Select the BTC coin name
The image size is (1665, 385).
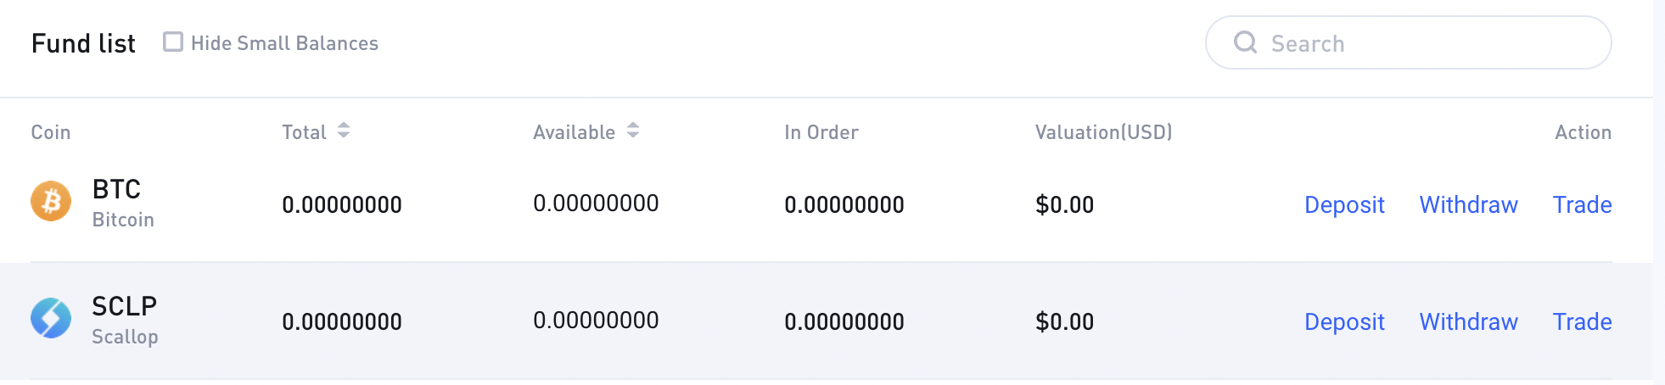click(x=116, y=188)
